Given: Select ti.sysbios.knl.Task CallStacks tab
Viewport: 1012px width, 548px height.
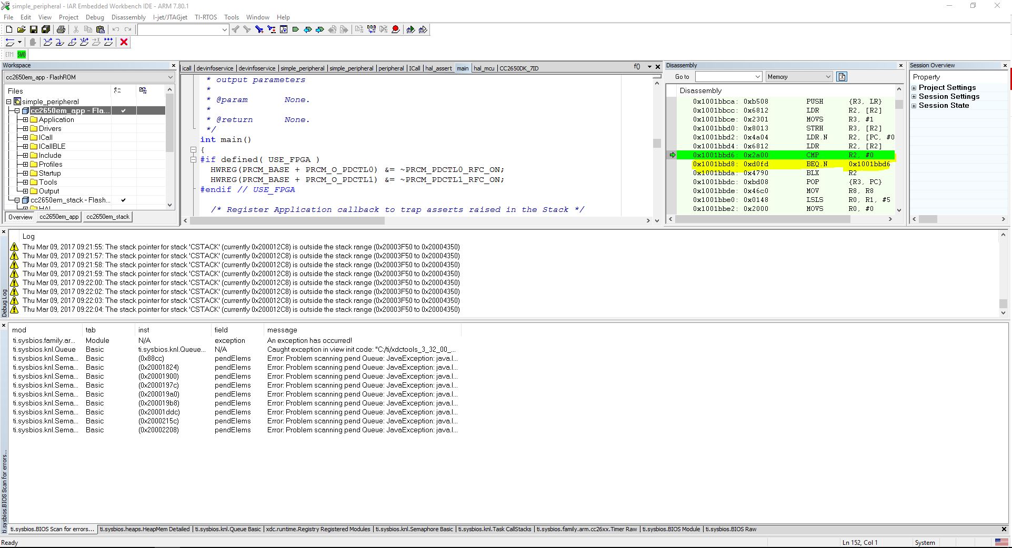Looking at the screenshot, I should pyautogui.click(x=495, y=529).
